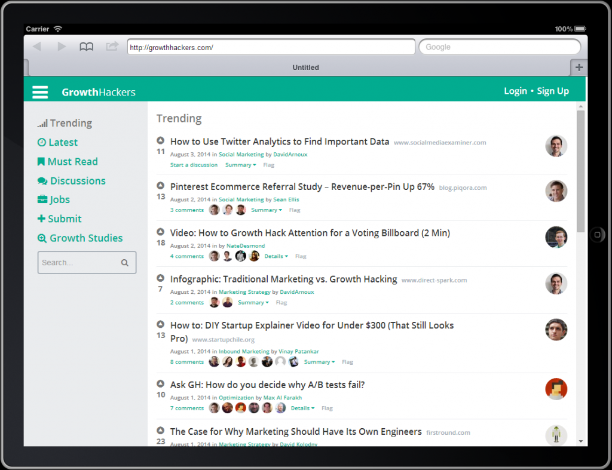612x470 pixels.
Task: Focus the URL address bar
Action: tap(271, 47)
